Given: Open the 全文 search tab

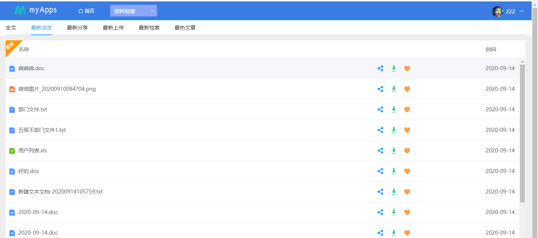Looking at the screenshot, I should coord(11,28).
